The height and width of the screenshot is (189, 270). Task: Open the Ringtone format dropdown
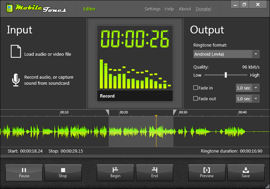(x=255, y=54)
